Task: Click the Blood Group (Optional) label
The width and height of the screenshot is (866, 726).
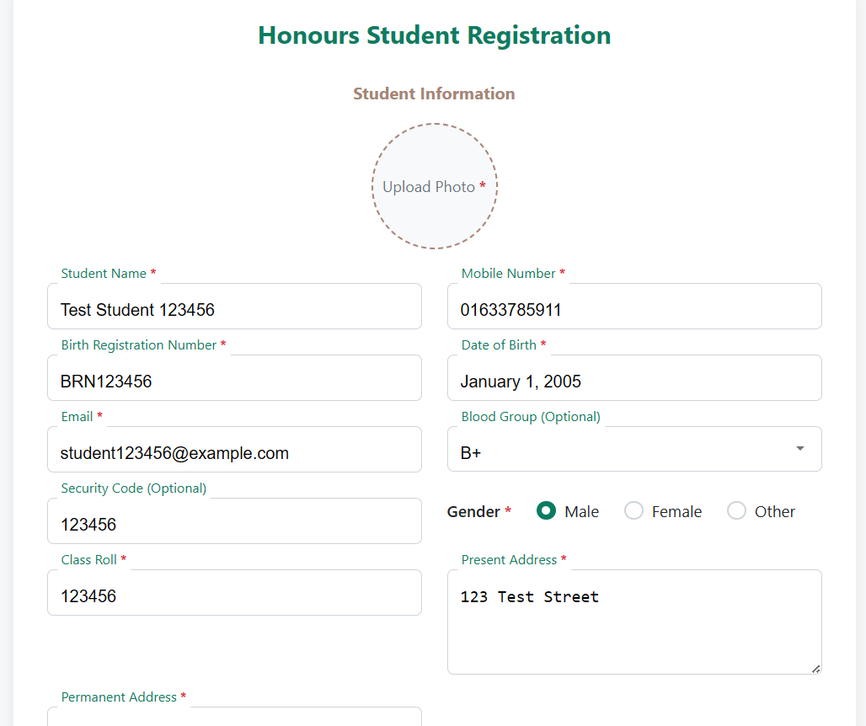Action: (531, 417)
